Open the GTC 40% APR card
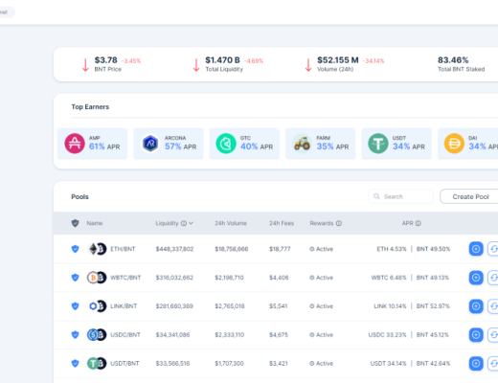 click(244, 144)
